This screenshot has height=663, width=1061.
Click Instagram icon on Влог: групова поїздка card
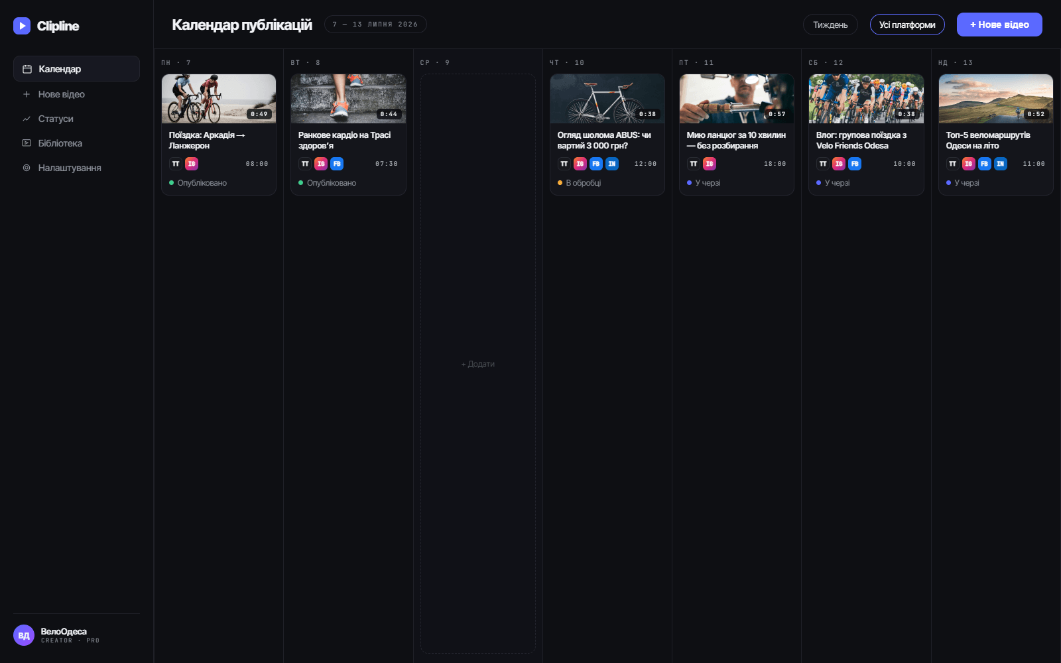click(839, 164)
